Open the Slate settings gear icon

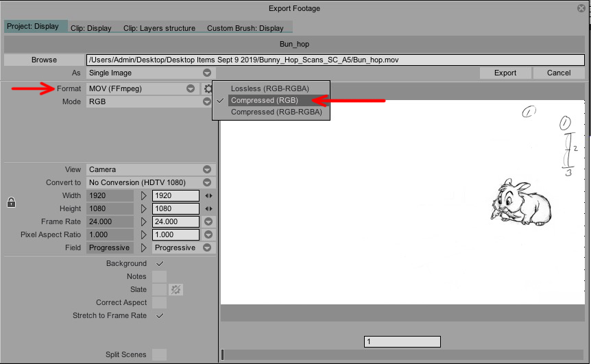176,289
